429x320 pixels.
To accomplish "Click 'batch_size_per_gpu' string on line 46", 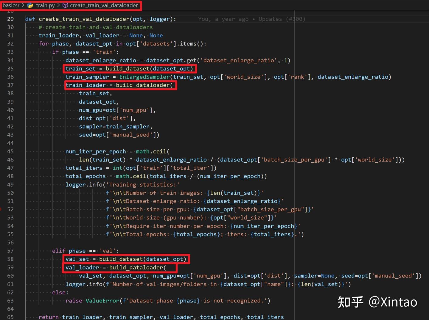I will coord(294,160).
